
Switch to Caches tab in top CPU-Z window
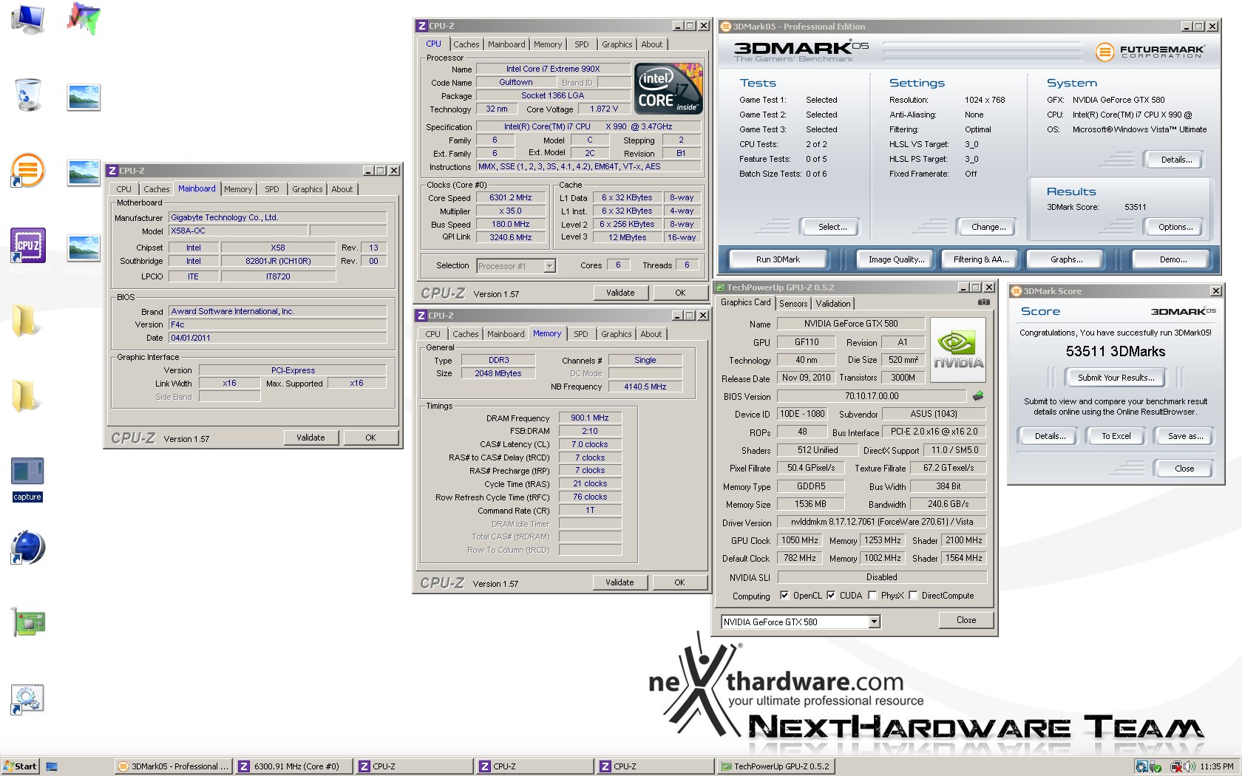pyautogui.click(x=466, y=44)
